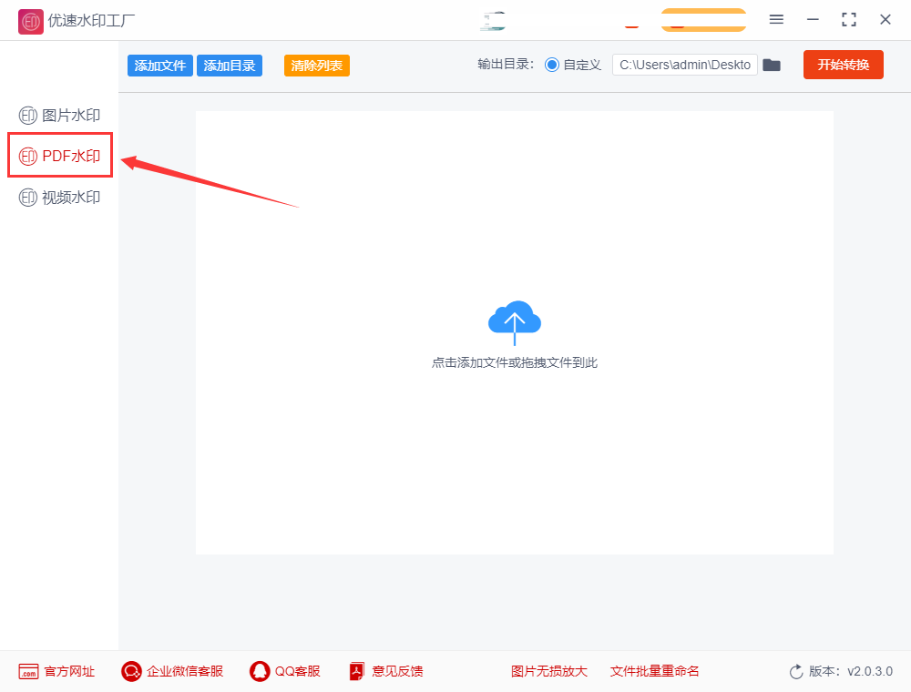Switch to 视频水印 mode

point(59,198)
